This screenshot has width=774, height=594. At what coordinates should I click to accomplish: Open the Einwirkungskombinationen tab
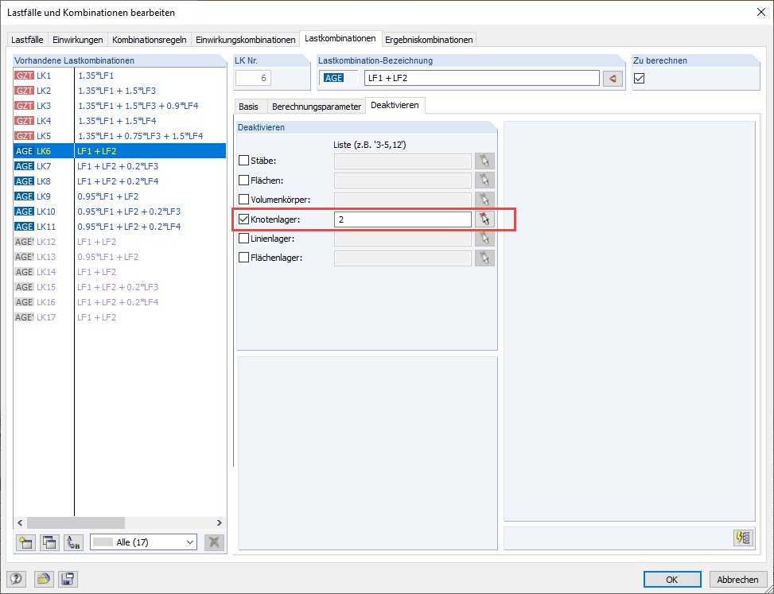point(245,40)
